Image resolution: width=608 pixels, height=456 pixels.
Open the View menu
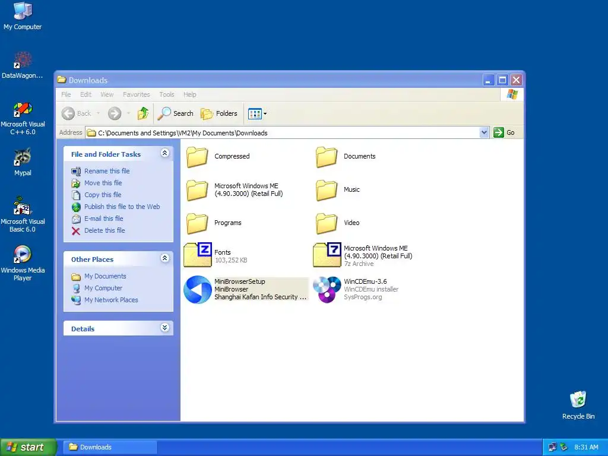pyautogui.click(x=107, y=94)
